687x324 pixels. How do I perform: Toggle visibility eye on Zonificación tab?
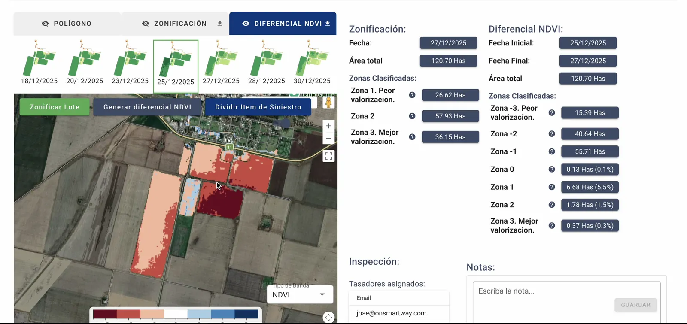coord(146,24)
